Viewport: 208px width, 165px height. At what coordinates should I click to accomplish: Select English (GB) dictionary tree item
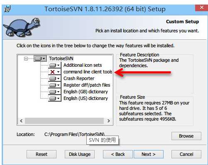tap(86, 92)
